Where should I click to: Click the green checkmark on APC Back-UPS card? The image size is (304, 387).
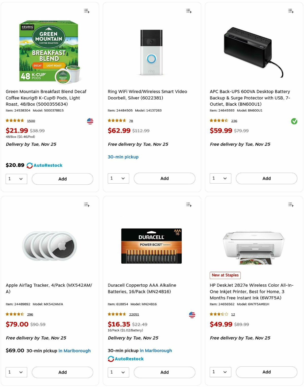pos(294,121)
